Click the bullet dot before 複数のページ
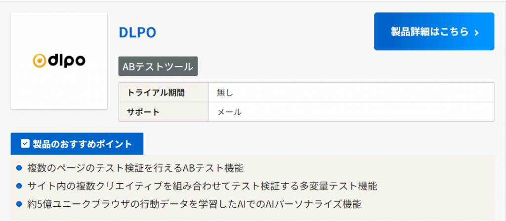Screen dimensions: 506x221 [x=19, y=168]
